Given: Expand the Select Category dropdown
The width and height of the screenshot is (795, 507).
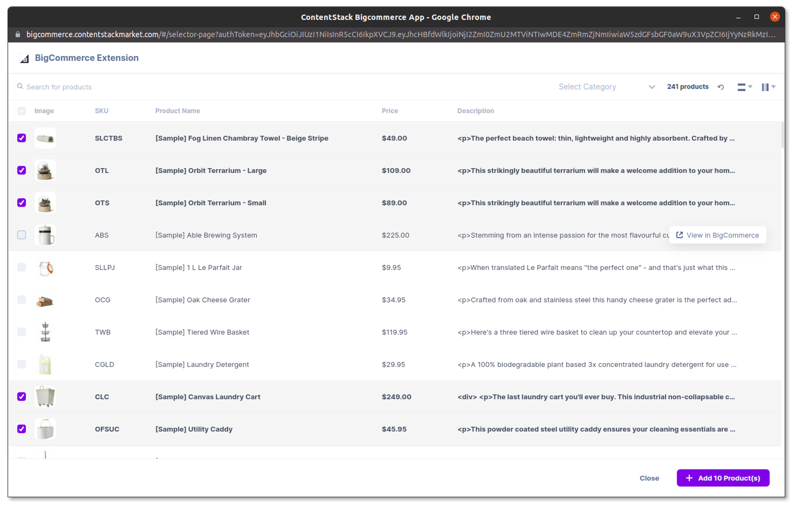Looking at the screenshot, I should coord(607,87).
